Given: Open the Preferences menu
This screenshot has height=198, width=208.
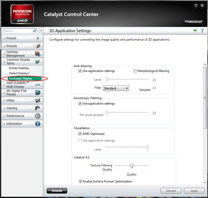Looking at the screenshot, I should pos(194,22).
